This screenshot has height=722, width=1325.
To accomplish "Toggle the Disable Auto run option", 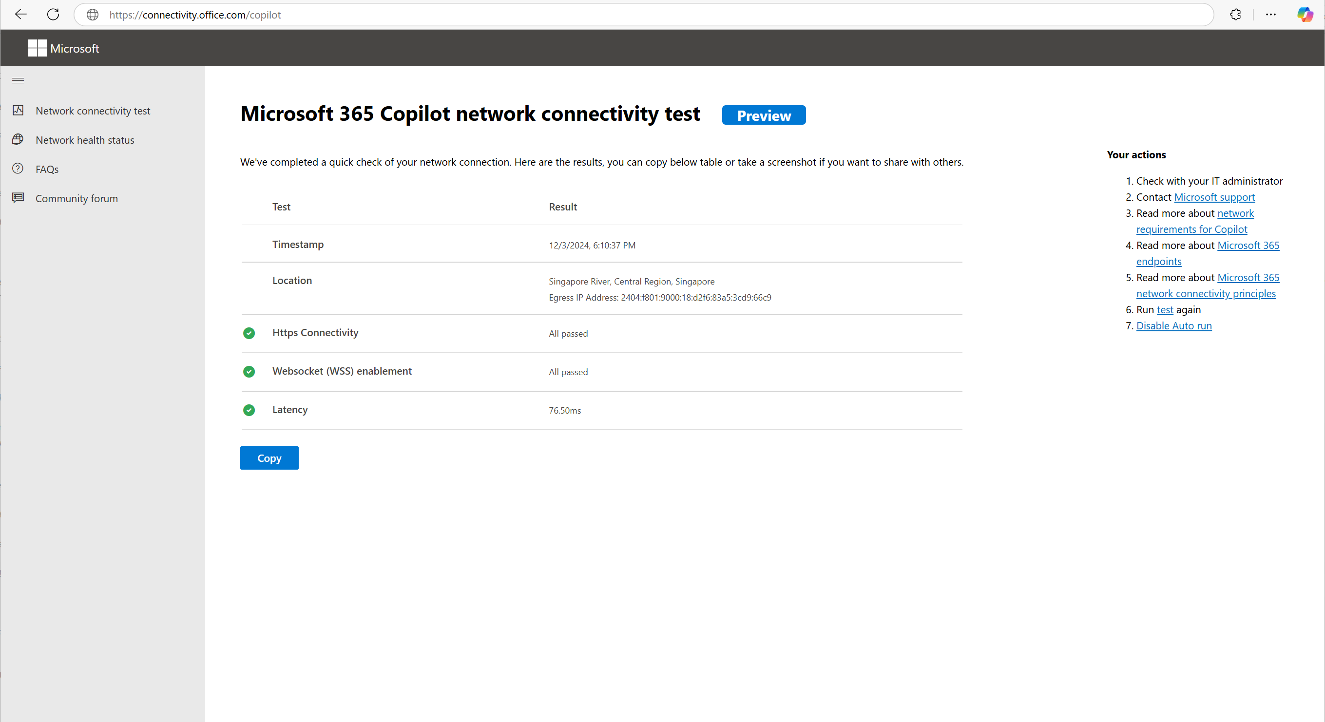I will (1174, 325).
